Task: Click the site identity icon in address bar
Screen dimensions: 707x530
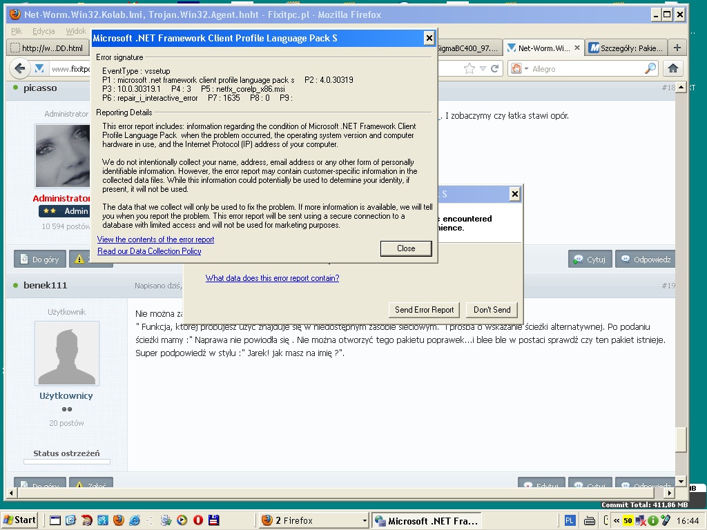Action: tap(39, 68)
